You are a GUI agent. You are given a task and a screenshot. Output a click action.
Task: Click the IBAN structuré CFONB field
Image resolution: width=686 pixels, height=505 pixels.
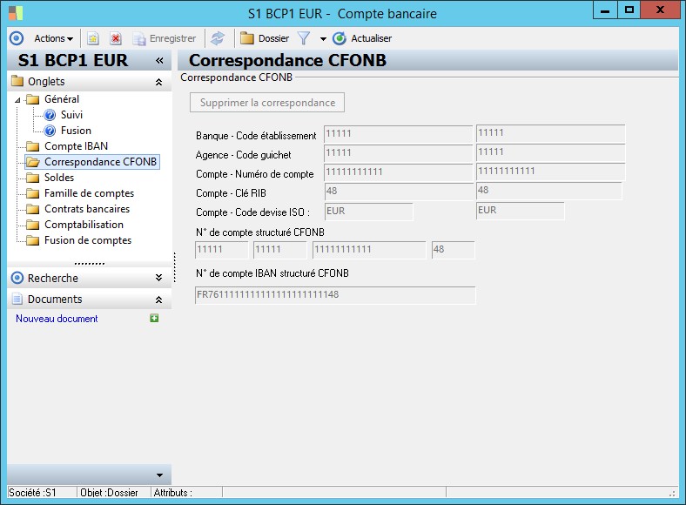[x=335, y=295]
